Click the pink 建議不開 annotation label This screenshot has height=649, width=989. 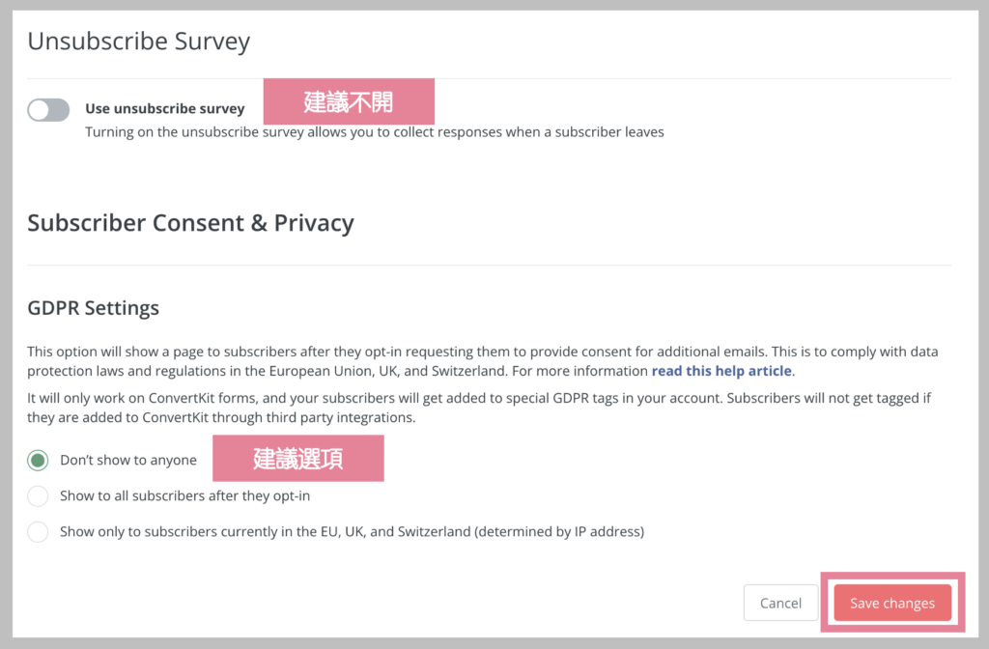tap(349, 101)
